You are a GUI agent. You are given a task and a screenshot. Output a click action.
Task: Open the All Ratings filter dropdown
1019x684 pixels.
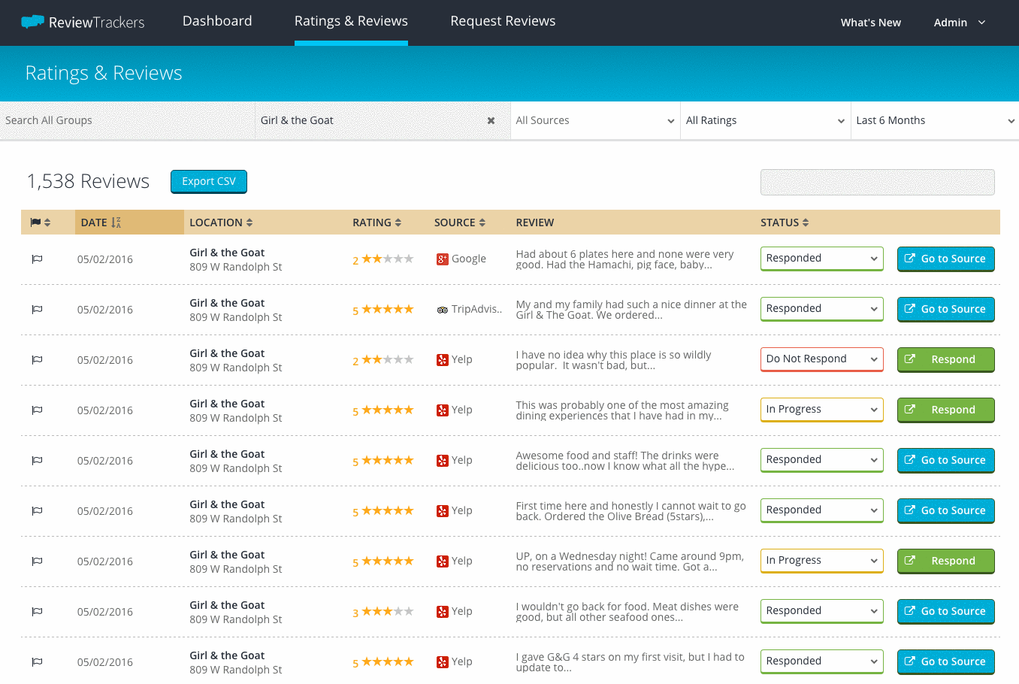tap(766, 120)
